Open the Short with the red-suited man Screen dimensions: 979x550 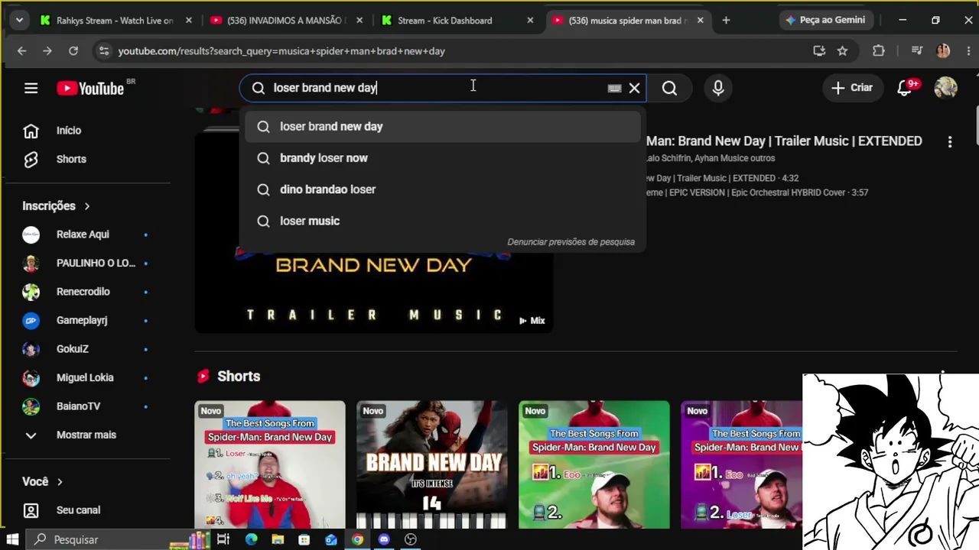(x=270, y=464)
